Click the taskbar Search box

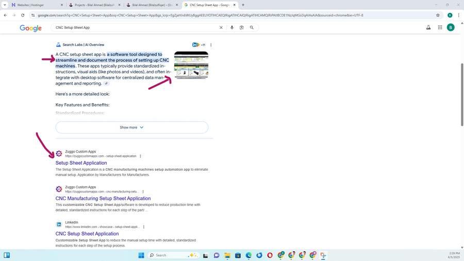pyautogui.click(x=173, y=255)
